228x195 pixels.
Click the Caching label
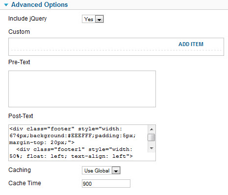[20, 170]
